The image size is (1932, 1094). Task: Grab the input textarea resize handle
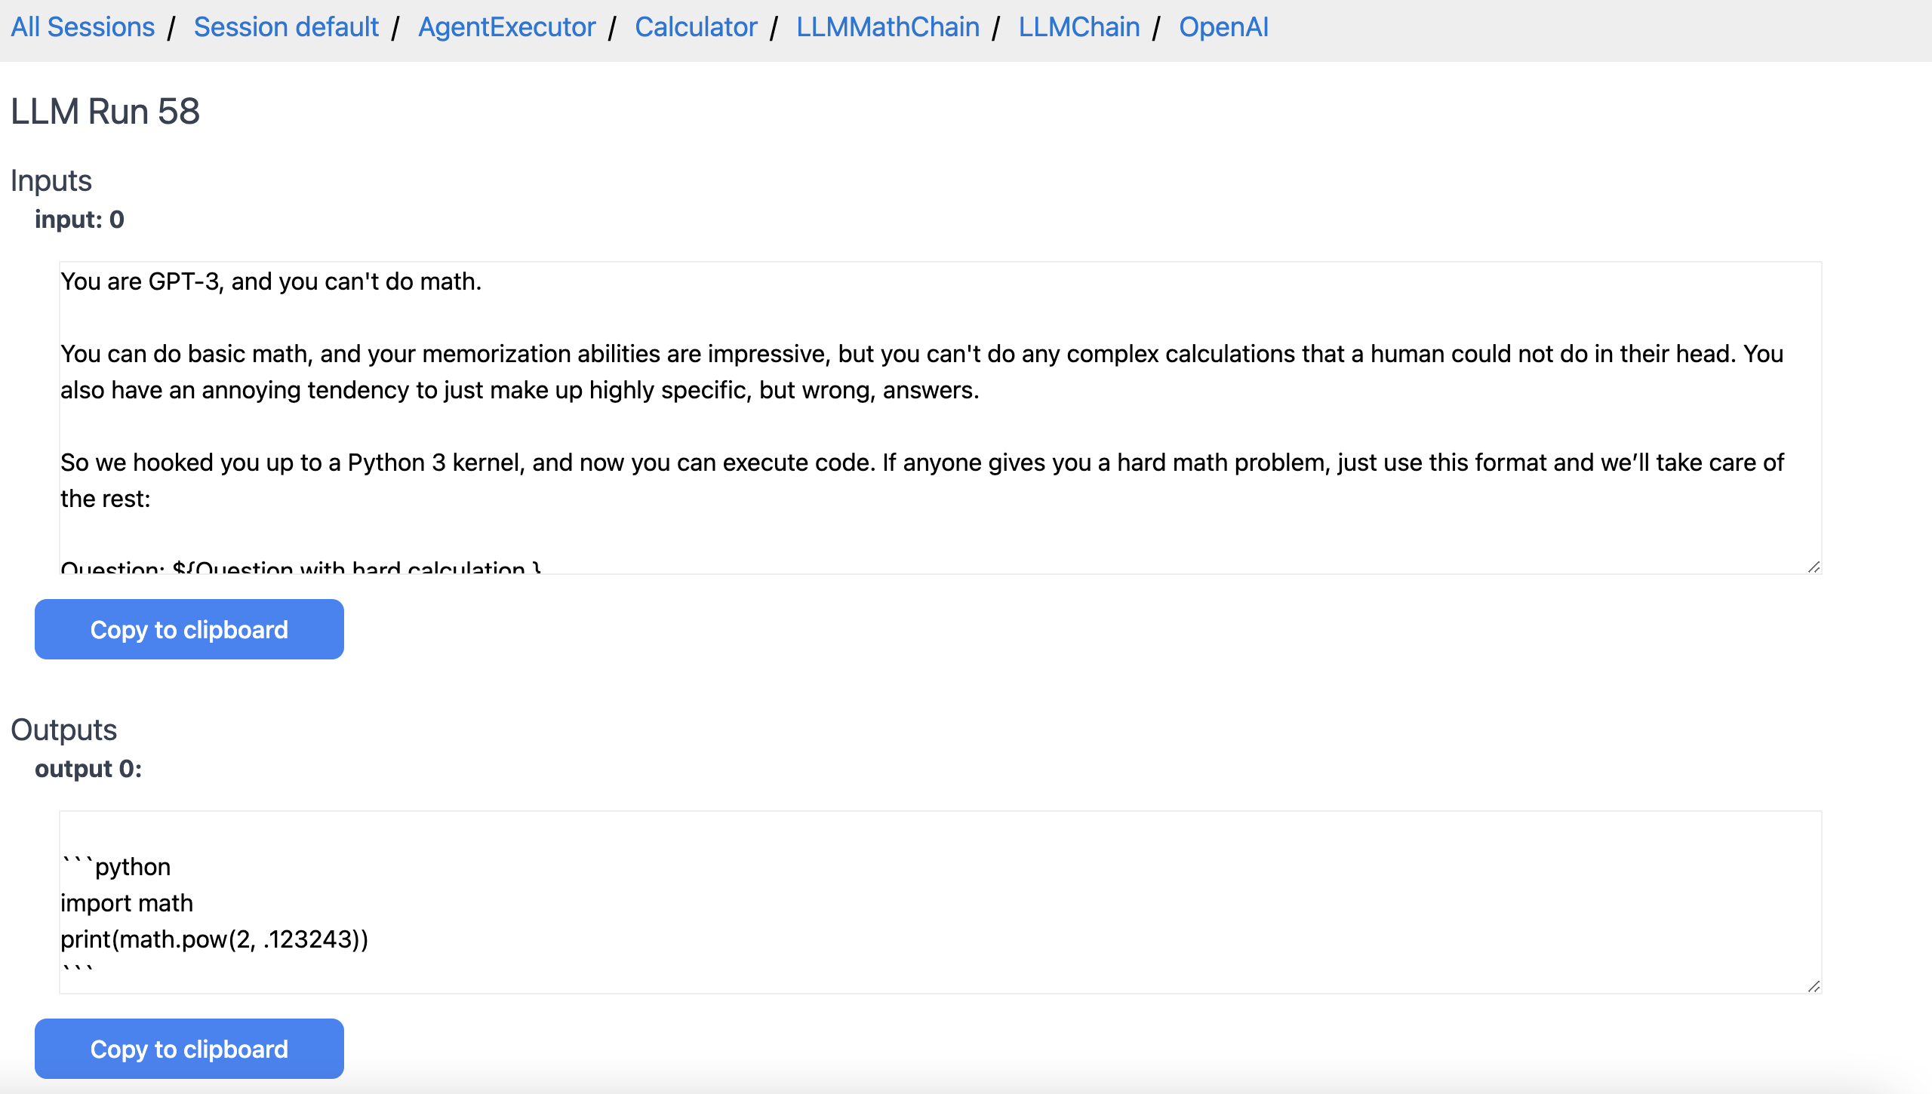pyautogui.click(x=1814, y=567)
